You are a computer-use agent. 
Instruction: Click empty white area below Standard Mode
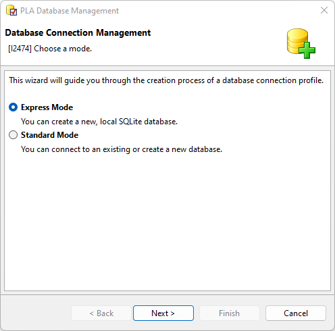click(167, 221)
